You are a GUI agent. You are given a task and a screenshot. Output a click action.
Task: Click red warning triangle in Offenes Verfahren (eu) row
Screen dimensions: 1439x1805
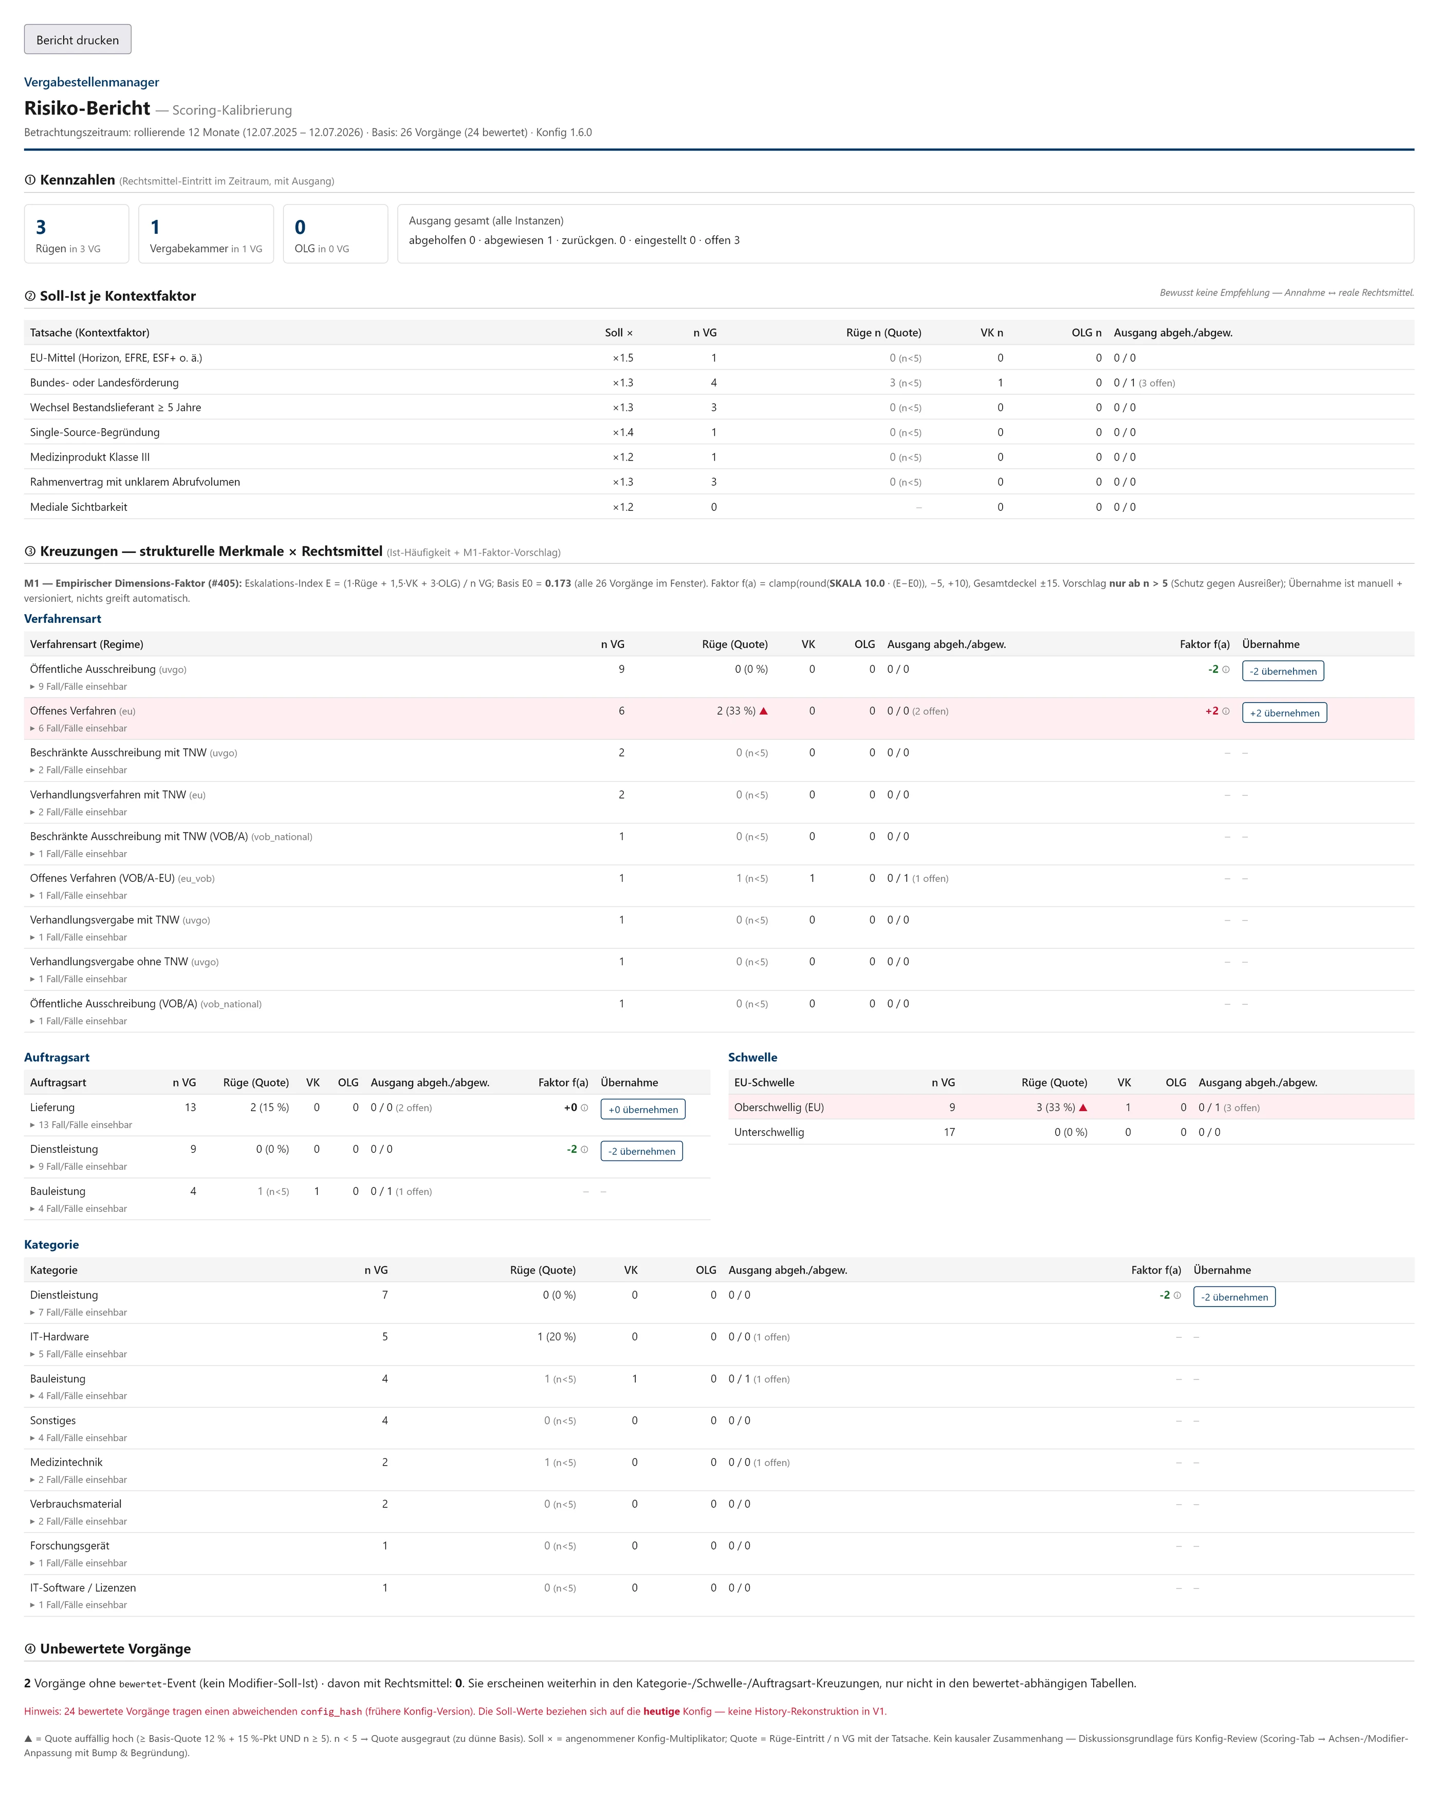coord(764,712)
